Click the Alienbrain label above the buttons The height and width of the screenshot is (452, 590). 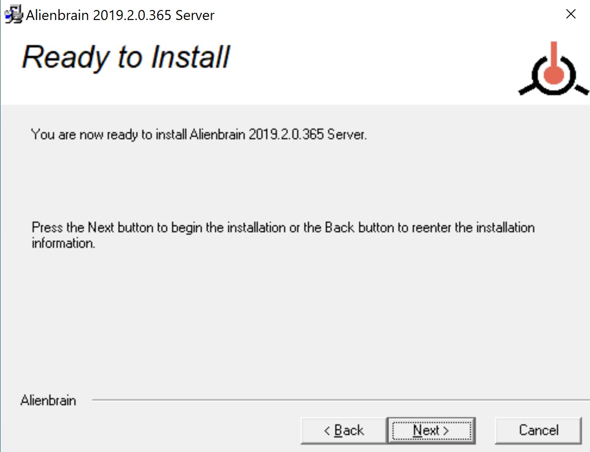click(x=48, y=401)
